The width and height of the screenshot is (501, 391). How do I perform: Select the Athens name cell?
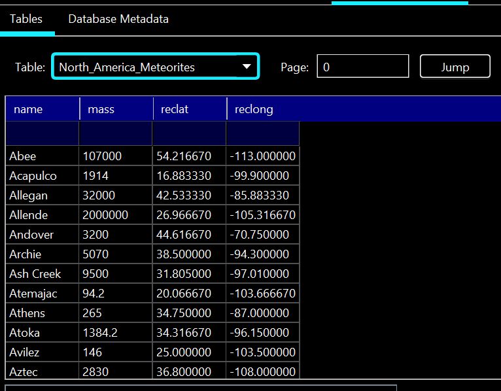42,313
